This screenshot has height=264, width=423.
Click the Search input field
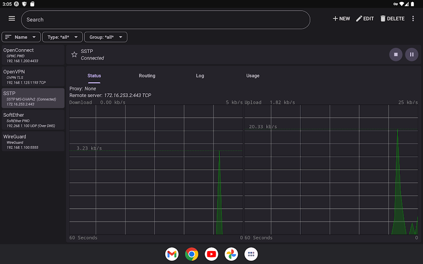click(x=166, y=20)
